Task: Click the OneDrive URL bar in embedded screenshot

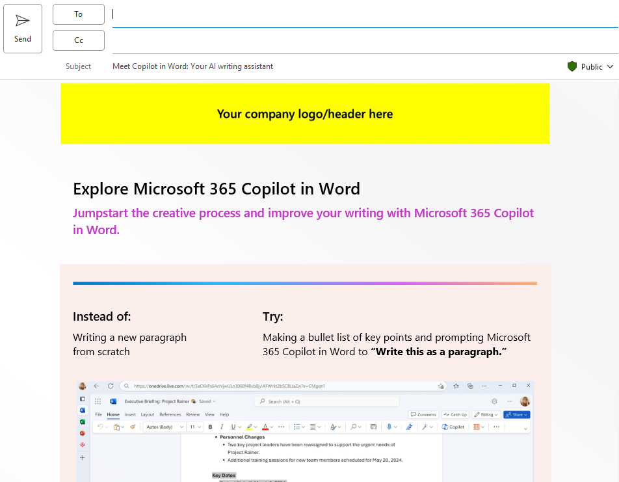Action: click(x=283, y=386)
